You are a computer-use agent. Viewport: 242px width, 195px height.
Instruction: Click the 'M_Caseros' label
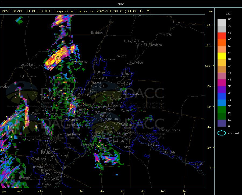pos(129,110)
